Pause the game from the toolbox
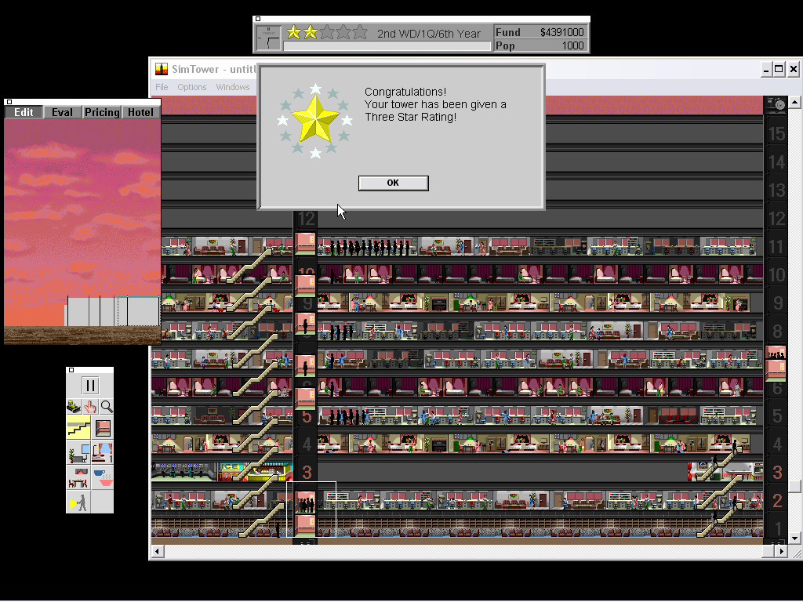 [90, 386]
